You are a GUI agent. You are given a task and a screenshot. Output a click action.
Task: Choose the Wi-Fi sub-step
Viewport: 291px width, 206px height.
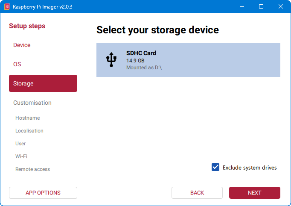(21, 156)
